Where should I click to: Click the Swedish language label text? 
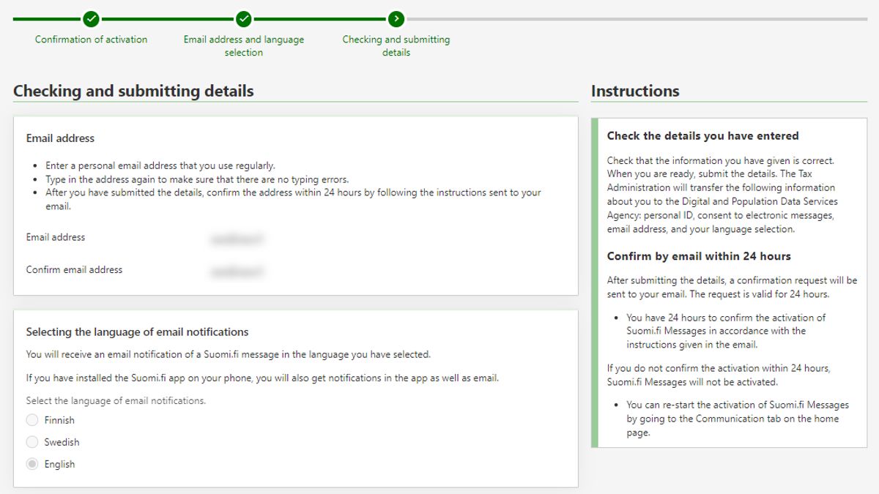coord(62,442)
